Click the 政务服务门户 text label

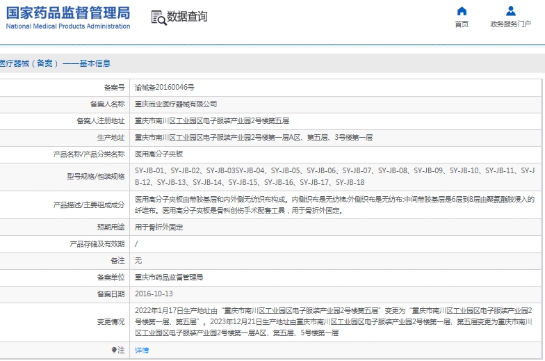point(510,24)
